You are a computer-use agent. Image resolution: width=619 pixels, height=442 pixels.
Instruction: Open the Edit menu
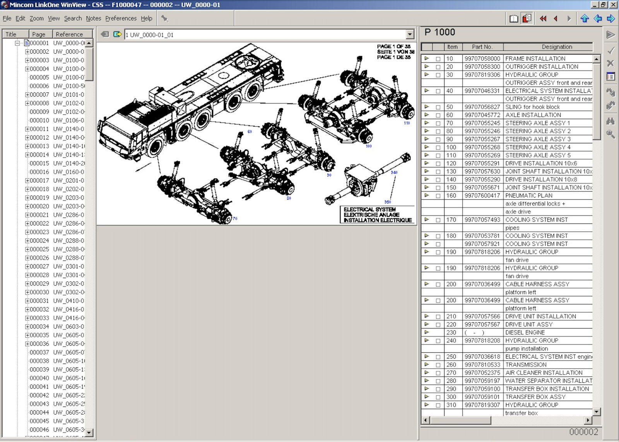20,18
